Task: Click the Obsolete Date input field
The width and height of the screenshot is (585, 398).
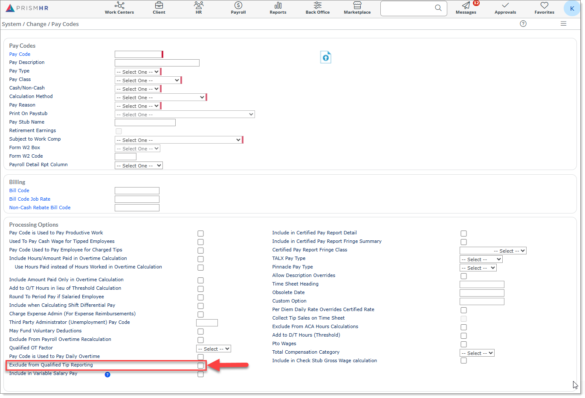Action: 482,293
